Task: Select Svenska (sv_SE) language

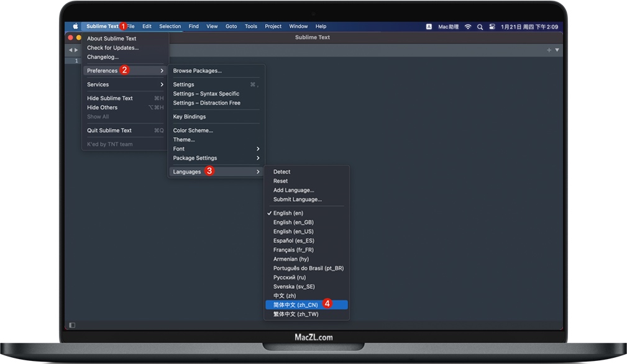Action: pyautogui.click(x=307, y=286)
